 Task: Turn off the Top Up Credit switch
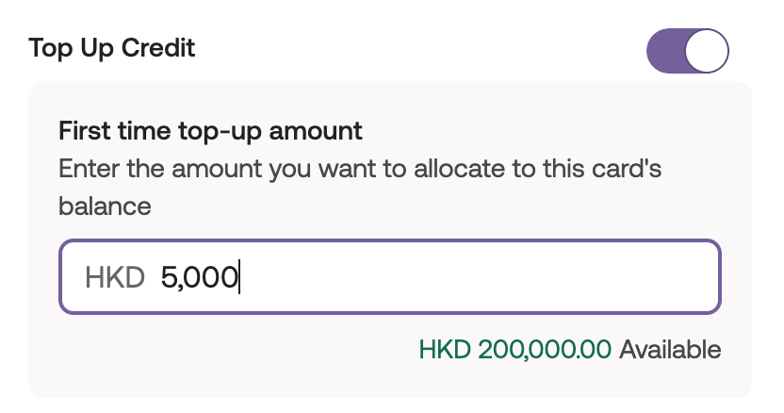pyautogui.click(x=687, y=50)
